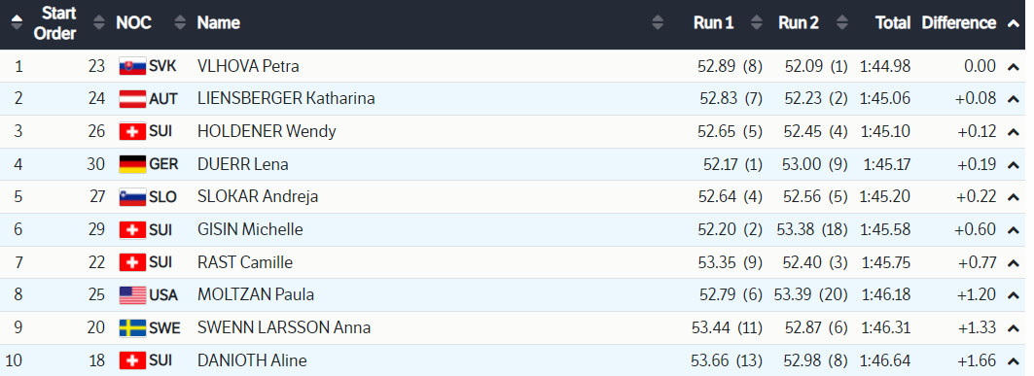This screenshot has width=1034, height=376.
Task: Click the Slovenia flag next to SLO
Action: coord(132,197)
